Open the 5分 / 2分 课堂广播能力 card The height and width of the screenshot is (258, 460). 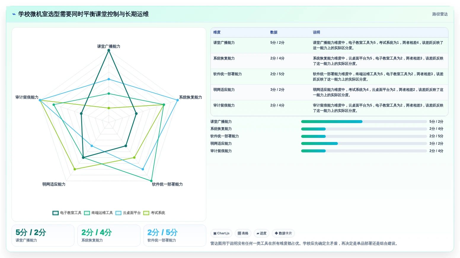(43, 236)
